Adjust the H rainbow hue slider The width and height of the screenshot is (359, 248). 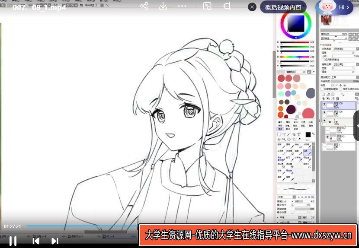tap(295, 57)
